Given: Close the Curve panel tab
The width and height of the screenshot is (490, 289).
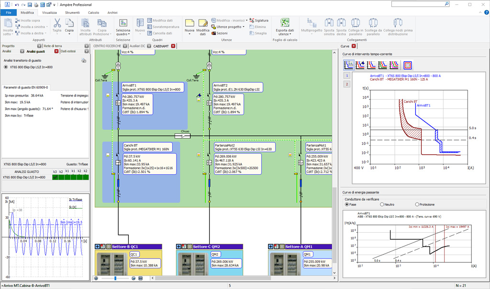Looking at the screenshot, I should click(354, 46).
